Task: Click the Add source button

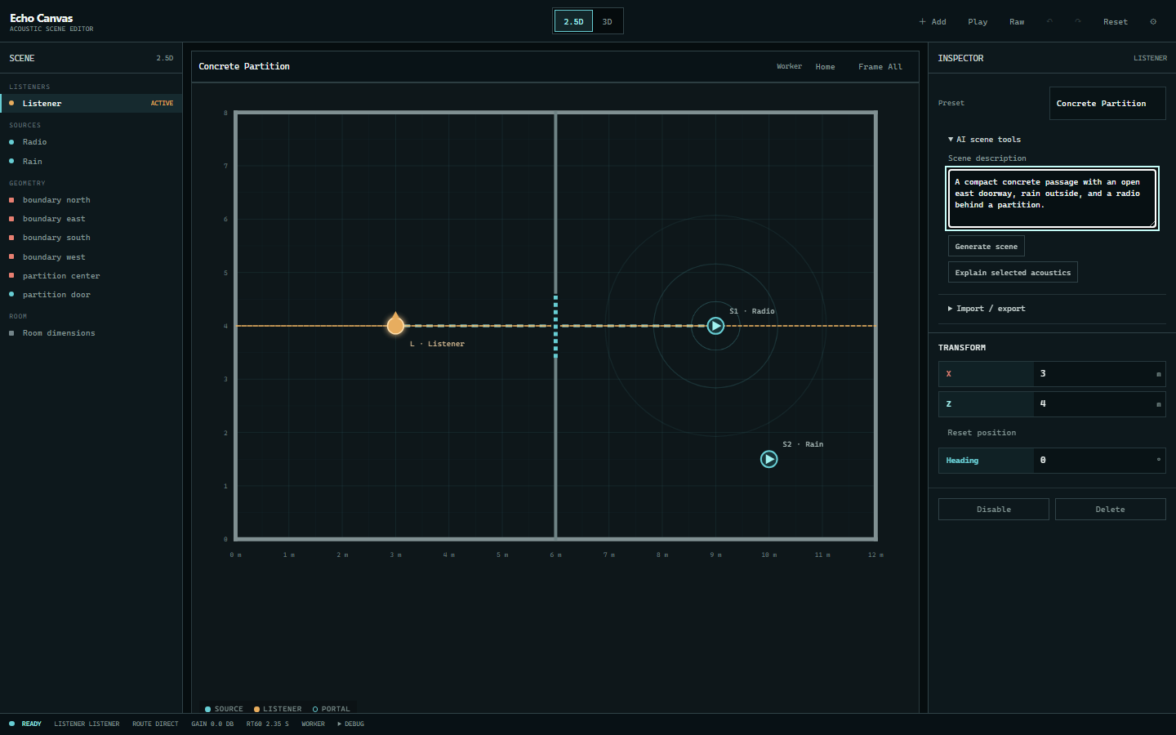Action: tap(933, 22)
